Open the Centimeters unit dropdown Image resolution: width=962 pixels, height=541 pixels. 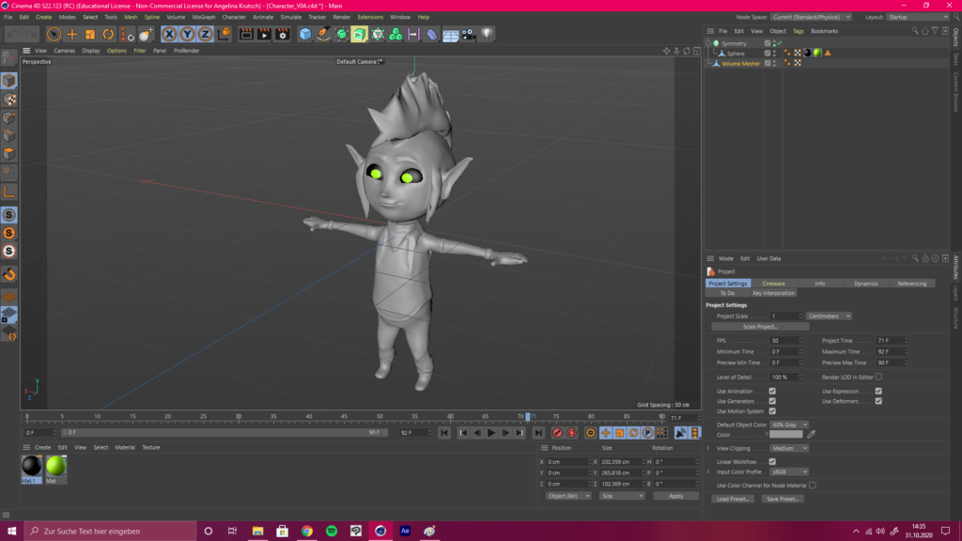[829, 316]
